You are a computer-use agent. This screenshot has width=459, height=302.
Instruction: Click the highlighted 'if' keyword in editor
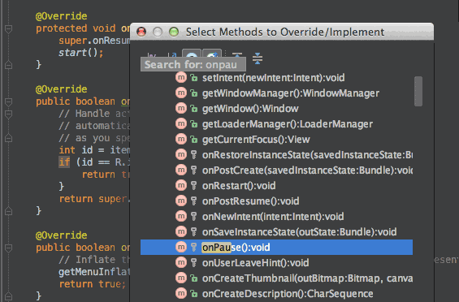(64, 162)
